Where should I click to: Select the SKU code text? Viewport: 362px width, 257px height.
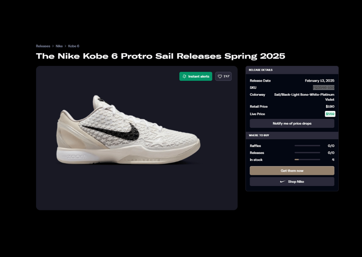tap(323, 88)
